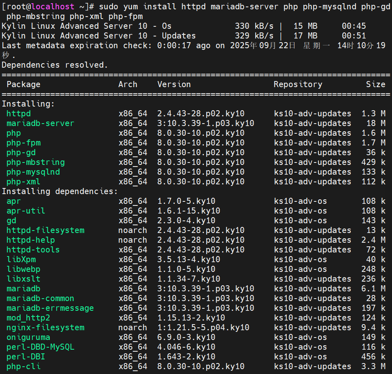Click the 'Installing dependencies:' heading

pos(60,192)
